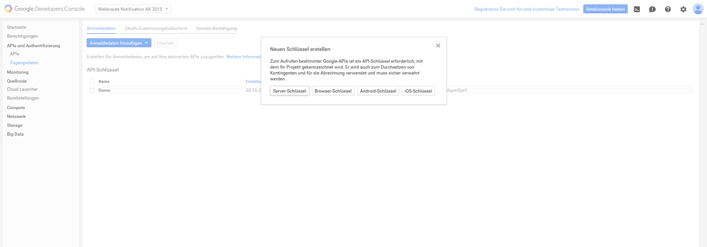The height and width of the screenshot is (247, 707).
Task: Open the user account avatar
Action: 698,9
